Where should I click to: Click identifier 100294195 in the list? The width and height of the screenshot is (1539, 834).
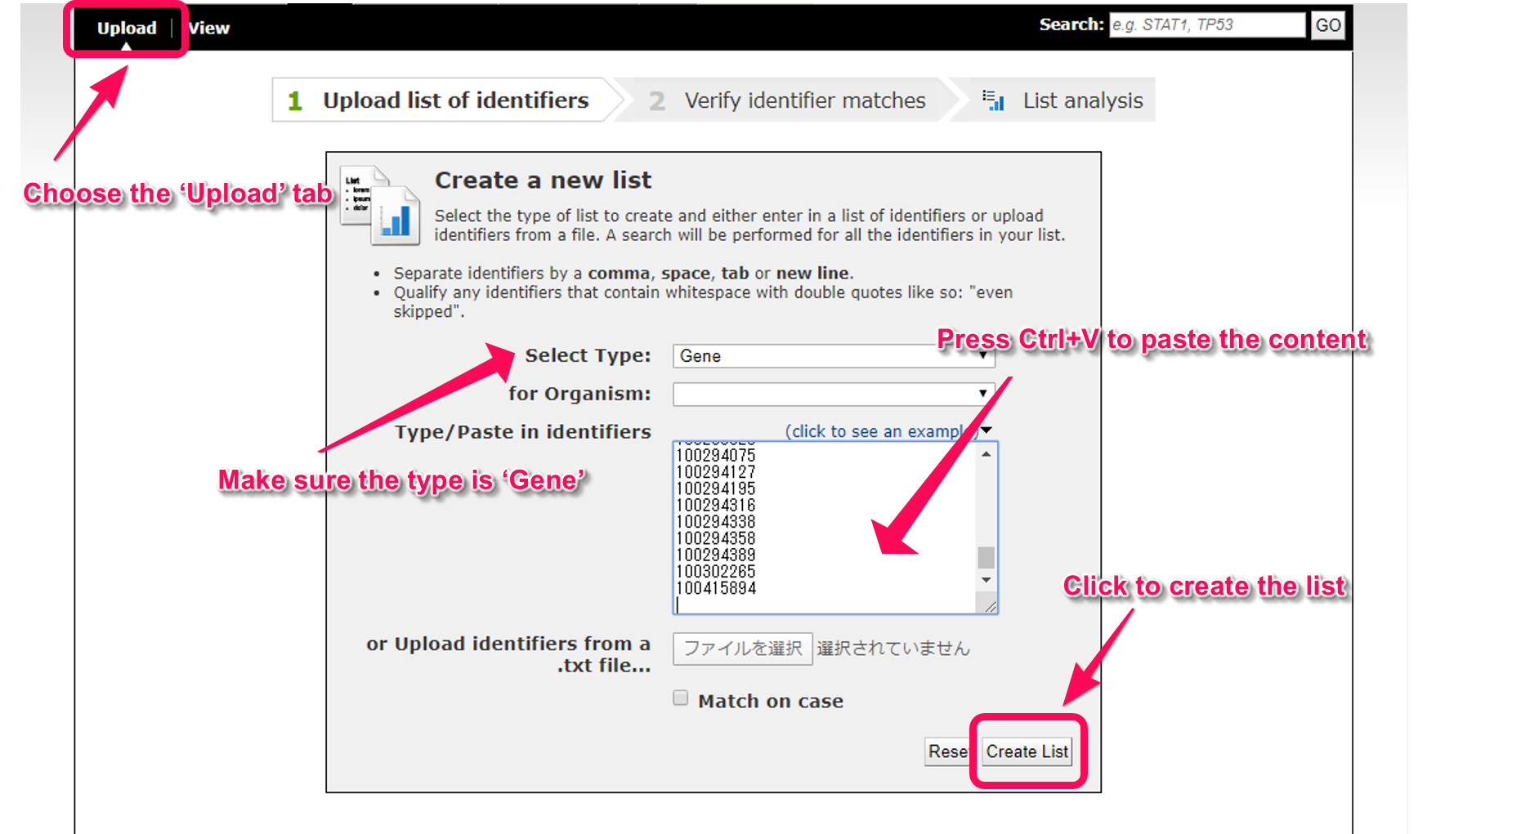pos(716,488)
